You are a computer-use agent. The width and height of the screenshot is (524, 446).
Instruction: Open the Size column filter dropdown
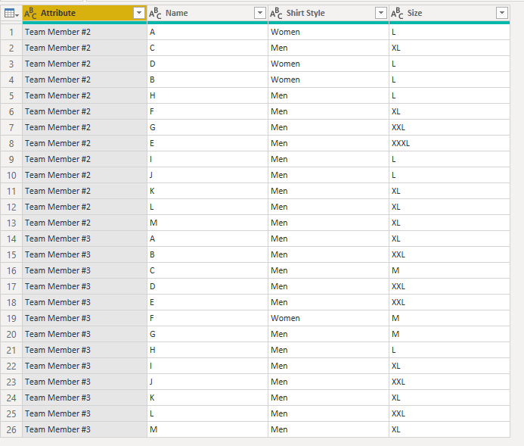point(501,13)
